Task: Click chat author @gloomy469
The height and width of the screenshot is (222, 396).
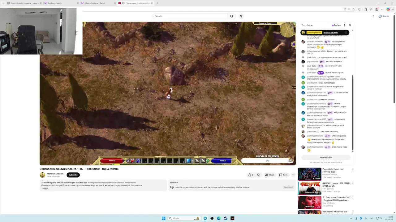Action: point(312,62)
